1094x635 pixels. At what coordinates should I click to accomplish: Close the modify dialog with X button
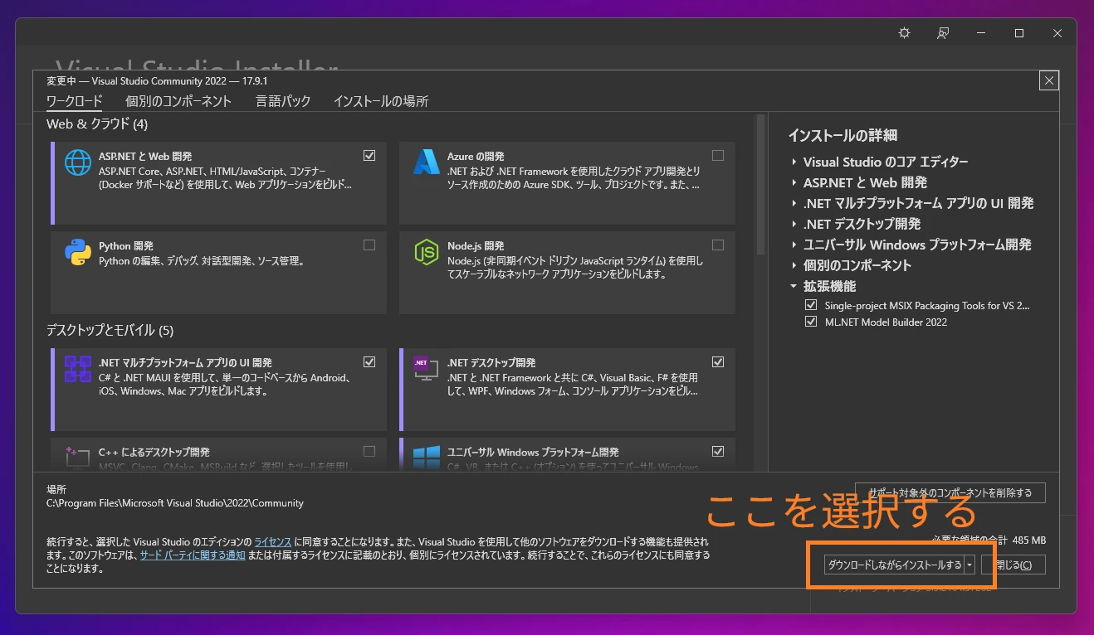point(1049,80)
